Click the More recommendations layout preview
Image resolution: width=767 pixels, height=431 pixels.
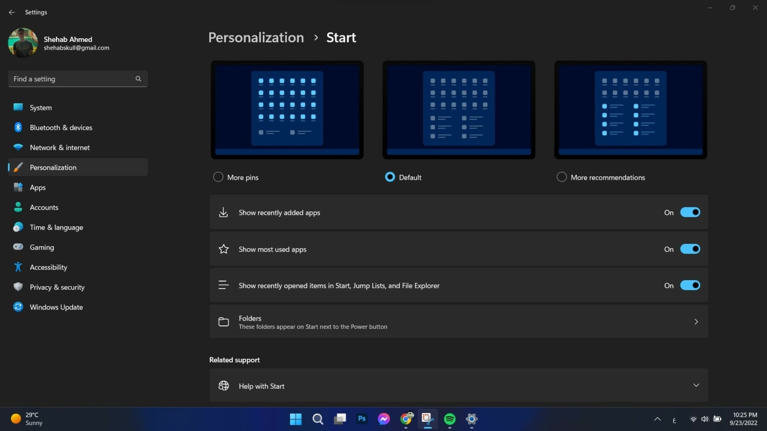pyautogui.click(x=630, y=109)
